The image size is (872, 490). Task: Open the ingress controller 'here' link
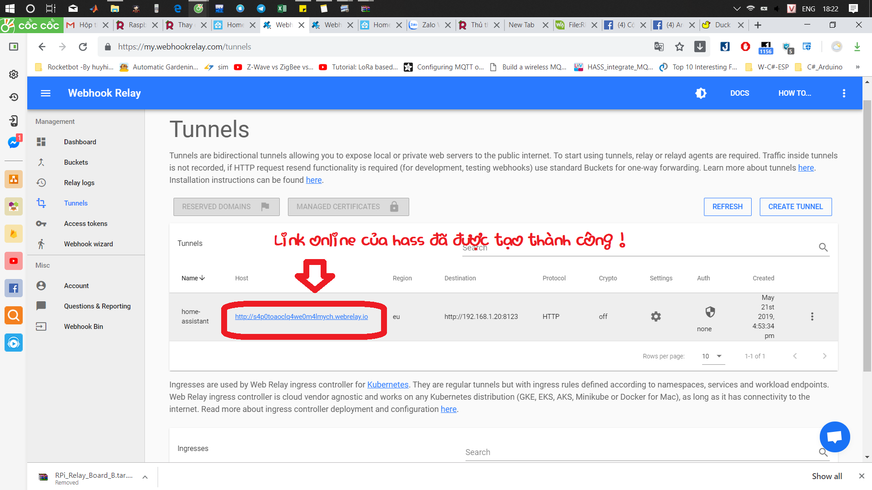pos(448,409)
